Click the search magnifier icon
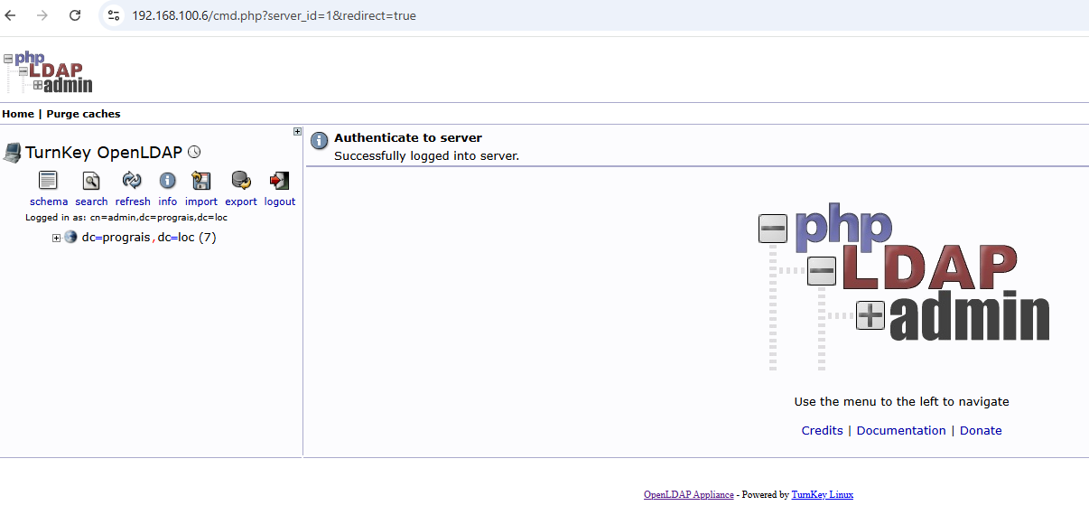Viewport: 1089px width, 515px height. pos(91,180)
